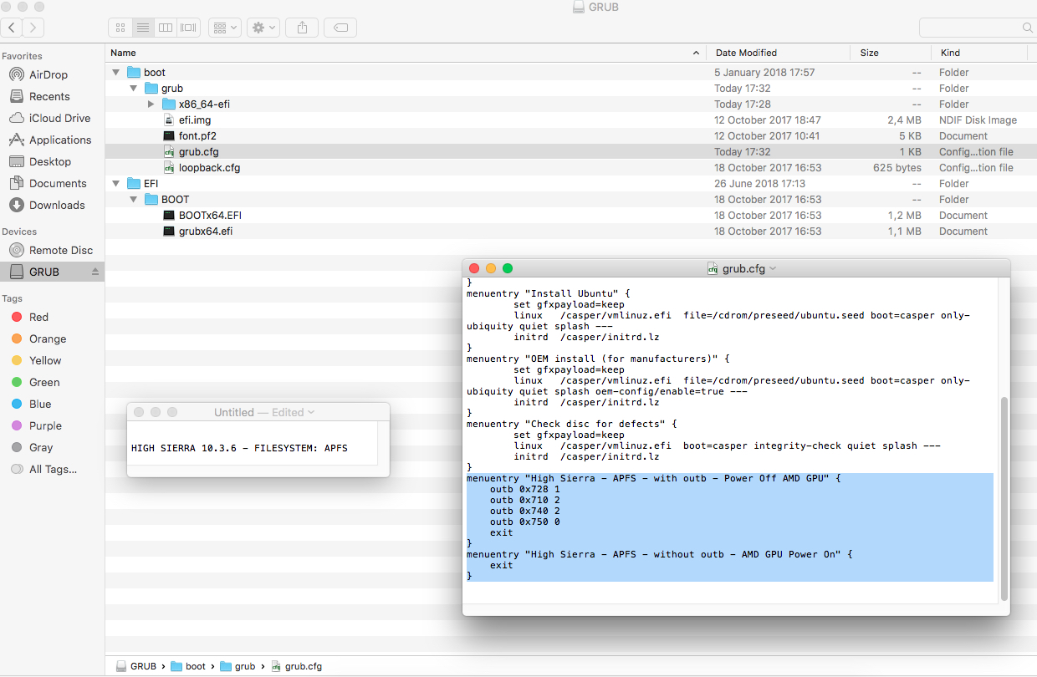Screen dimensions: 1037x677
Task: Open the Action gear menu
Action: 263,28
